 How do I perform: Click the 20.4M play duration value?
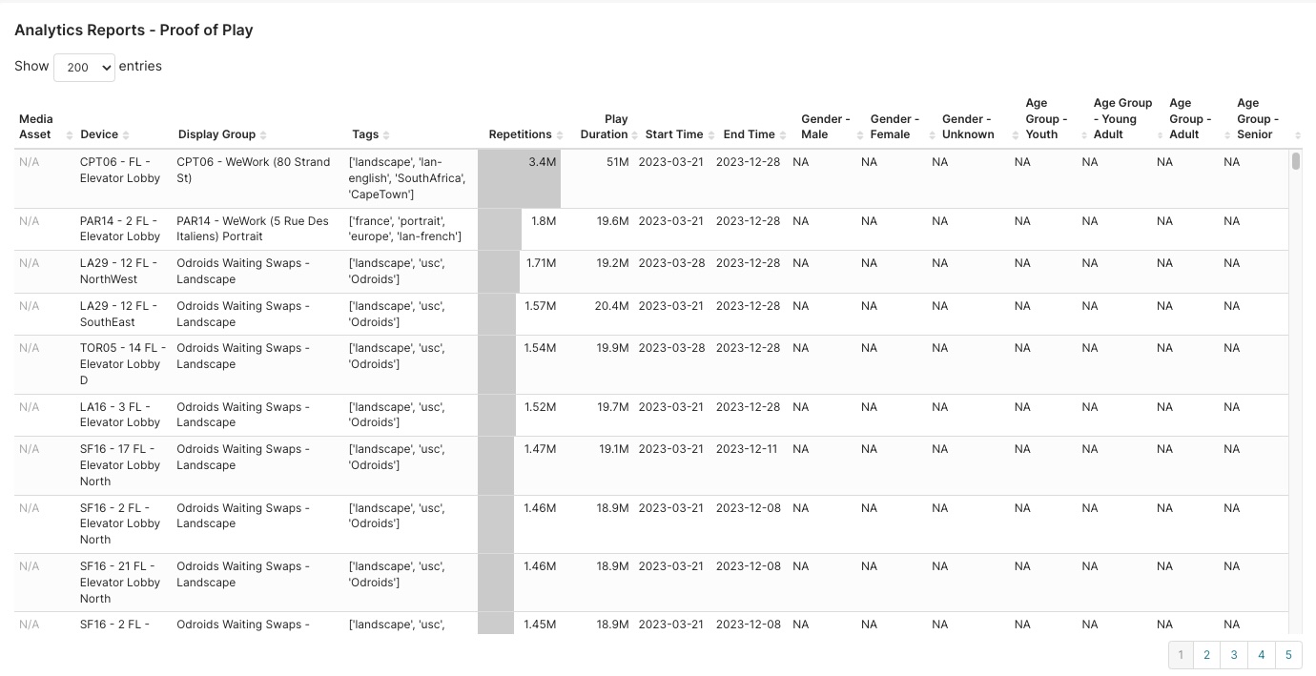click(612, 306)
